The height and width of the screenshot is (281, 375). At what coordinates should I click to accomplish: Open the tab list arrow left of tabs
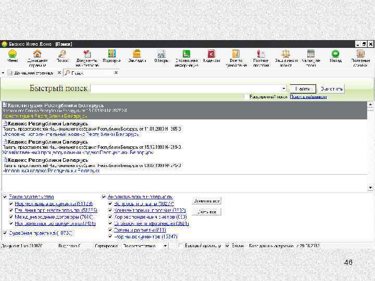tap(3, 73)
